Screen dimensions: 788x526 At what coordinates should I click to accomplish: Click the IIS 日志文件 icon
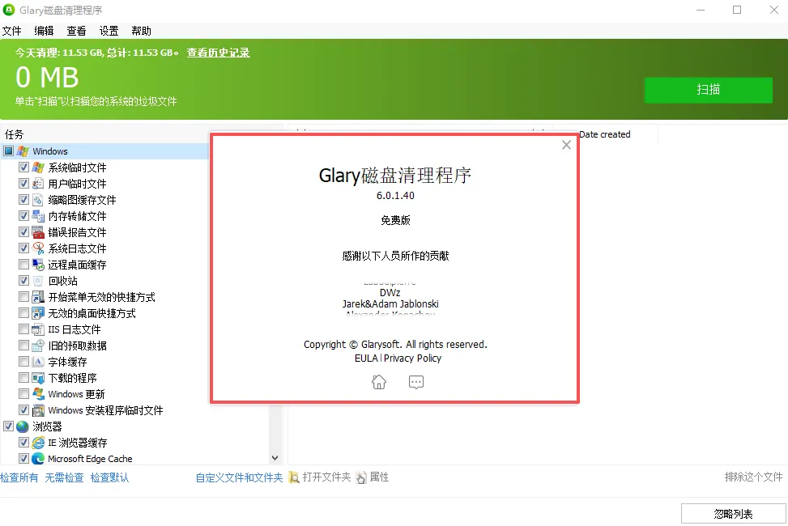coord(38,329)
